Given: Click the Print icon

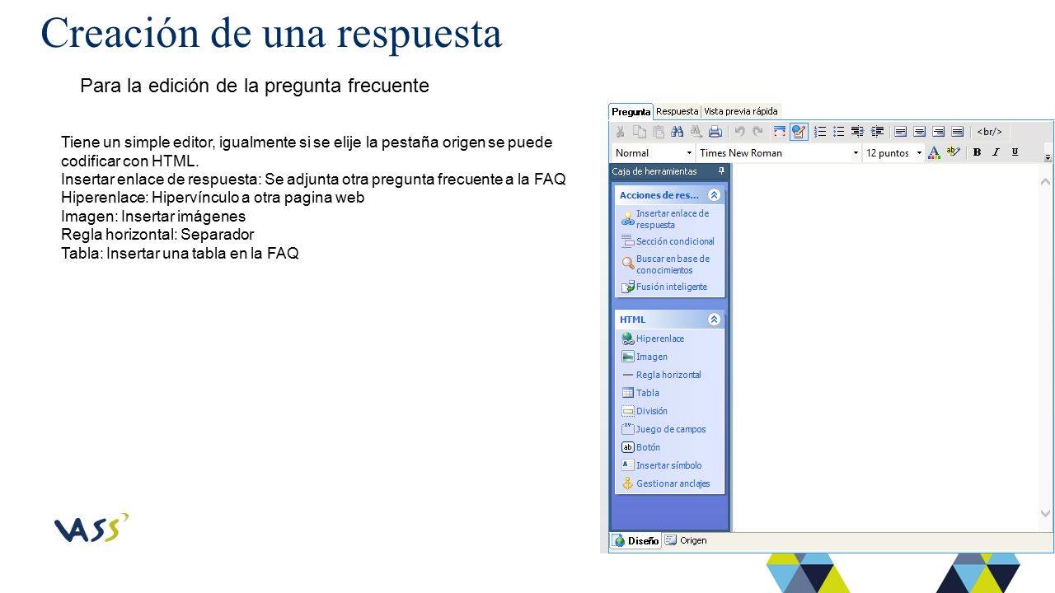Looking at the screenshot, I should point(715,132).
